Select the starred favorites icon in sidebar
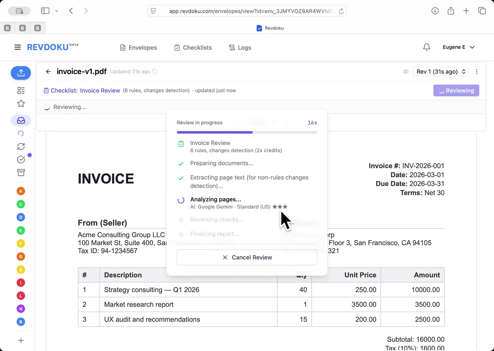The width and height of the screenshot is (494, 351). coord(21,104)
